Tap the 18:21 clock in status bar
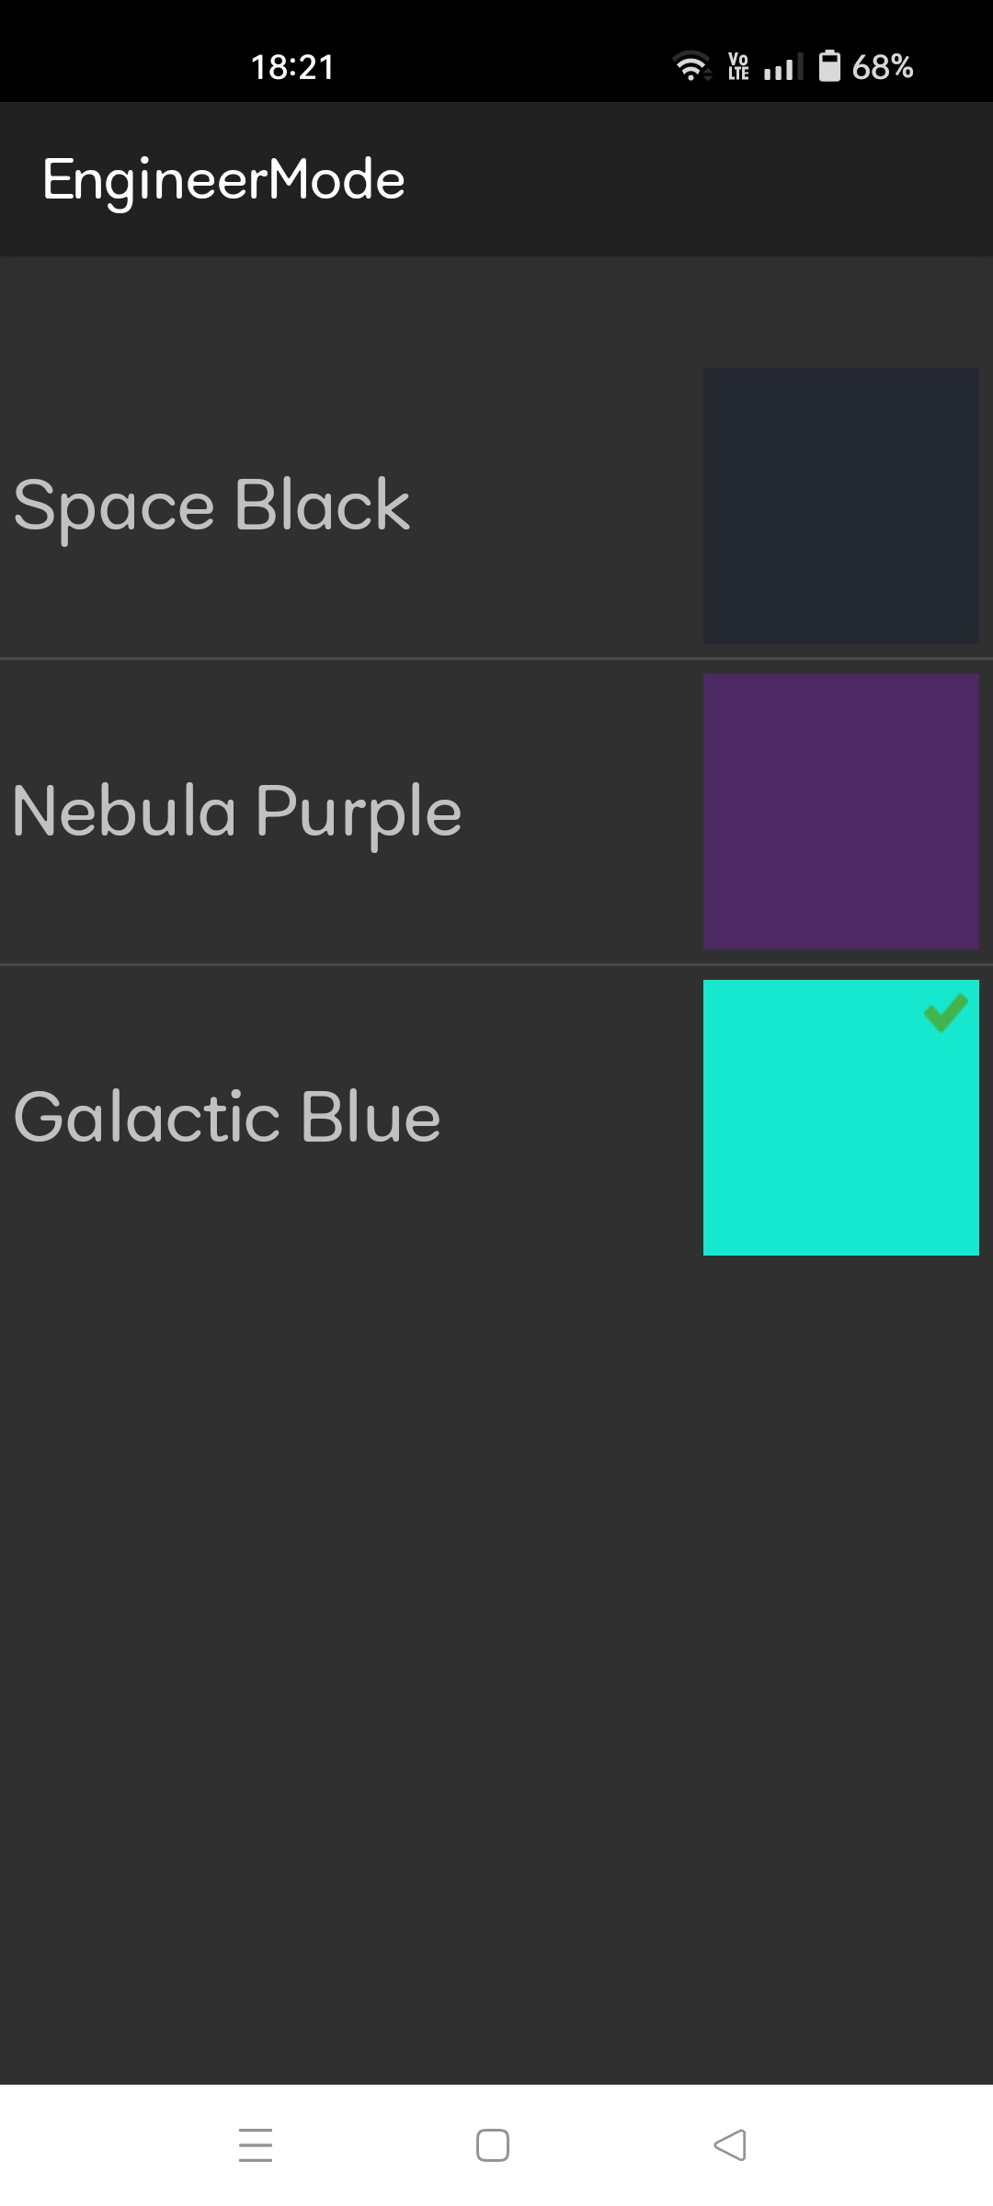993x2206 pixels. [292, 67]
